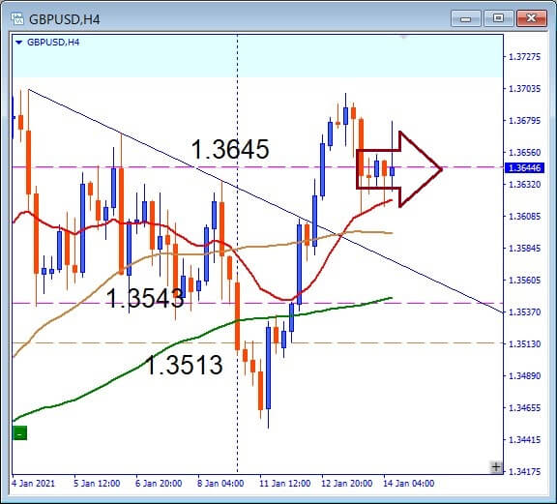The image size is (557, 504).
Task: Select the current price label 1.36446
Action: point(524,167)
